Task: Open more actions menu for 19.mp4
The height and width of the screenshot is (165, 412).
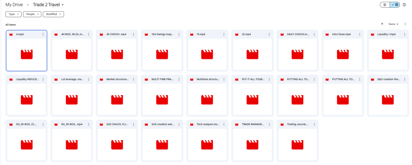Action: click(x=224, y=35)
